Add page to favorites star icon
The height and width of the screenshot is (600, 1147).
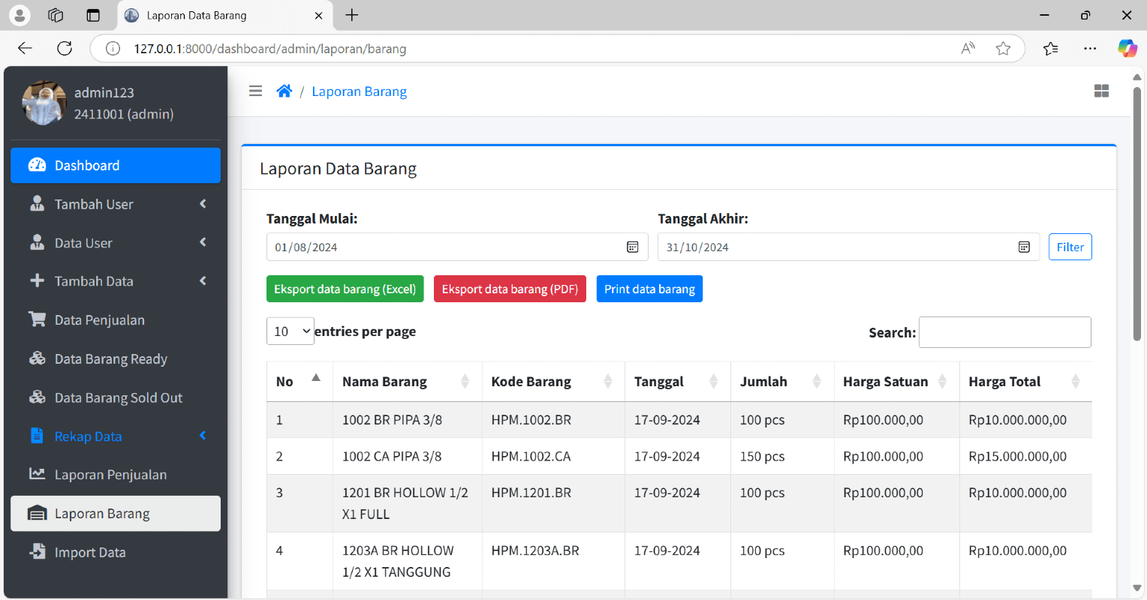1003,48
